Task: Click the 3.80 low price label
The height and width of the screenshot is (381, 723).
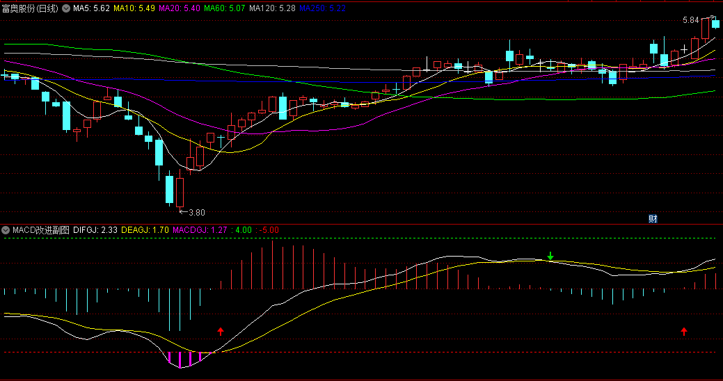Action: pos(197,212)
